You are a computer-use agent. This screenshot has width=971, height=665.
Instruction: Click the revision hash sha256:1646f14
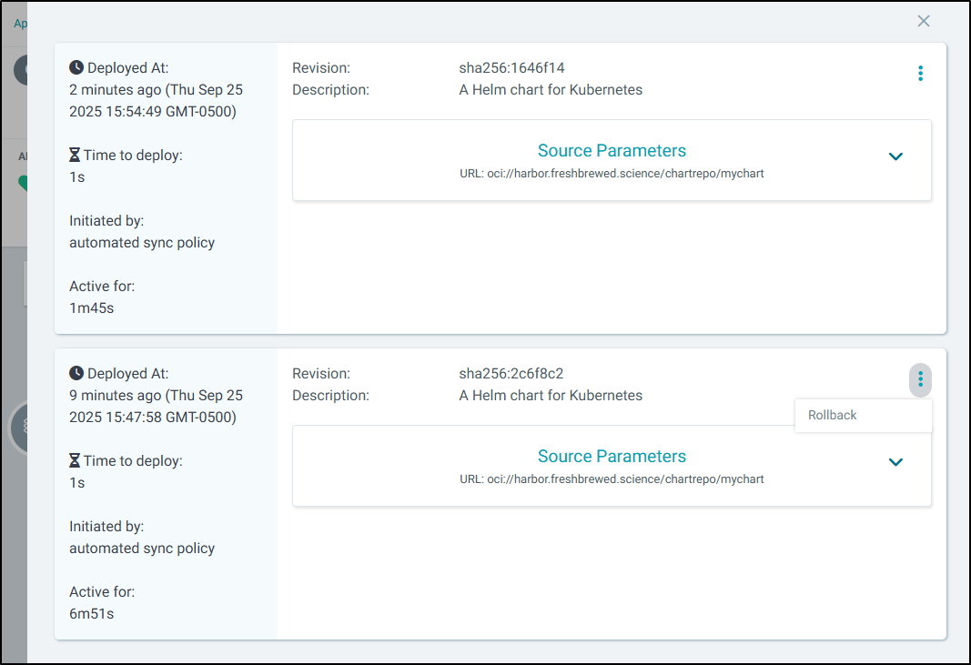pos(511,68)
